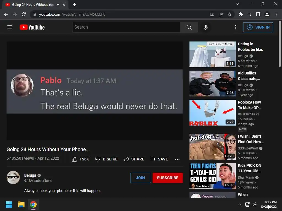Open media controls icon in Chrome toolbar

[250, 14]
